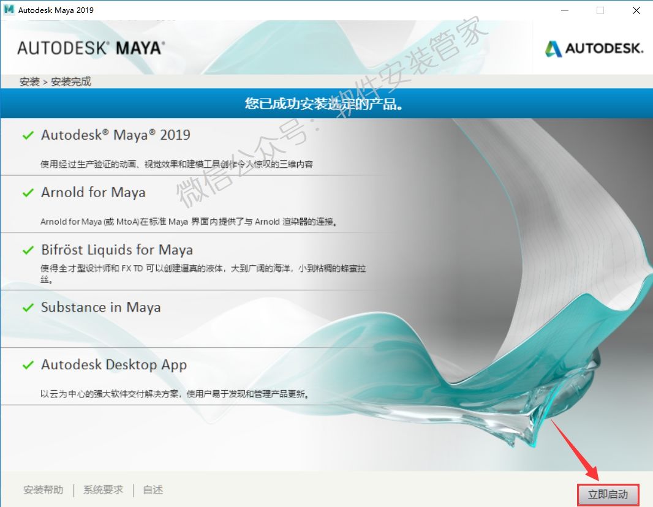Image resolution: width=653 pixels, height=507 pixels.
Task: Select the Substance in Maya title
Action: point(100,307)
